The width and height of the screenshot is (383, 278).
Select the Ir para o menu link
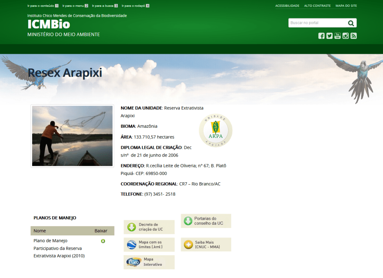tap(75, 6)
